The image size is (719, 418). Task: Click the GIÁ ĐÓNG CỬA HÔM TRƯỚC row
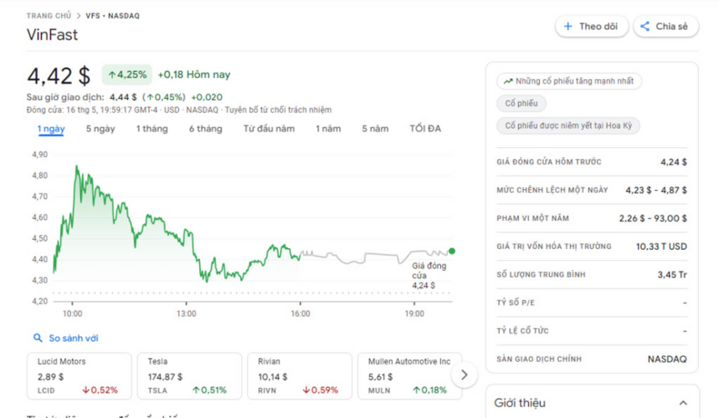pos(592,161)
